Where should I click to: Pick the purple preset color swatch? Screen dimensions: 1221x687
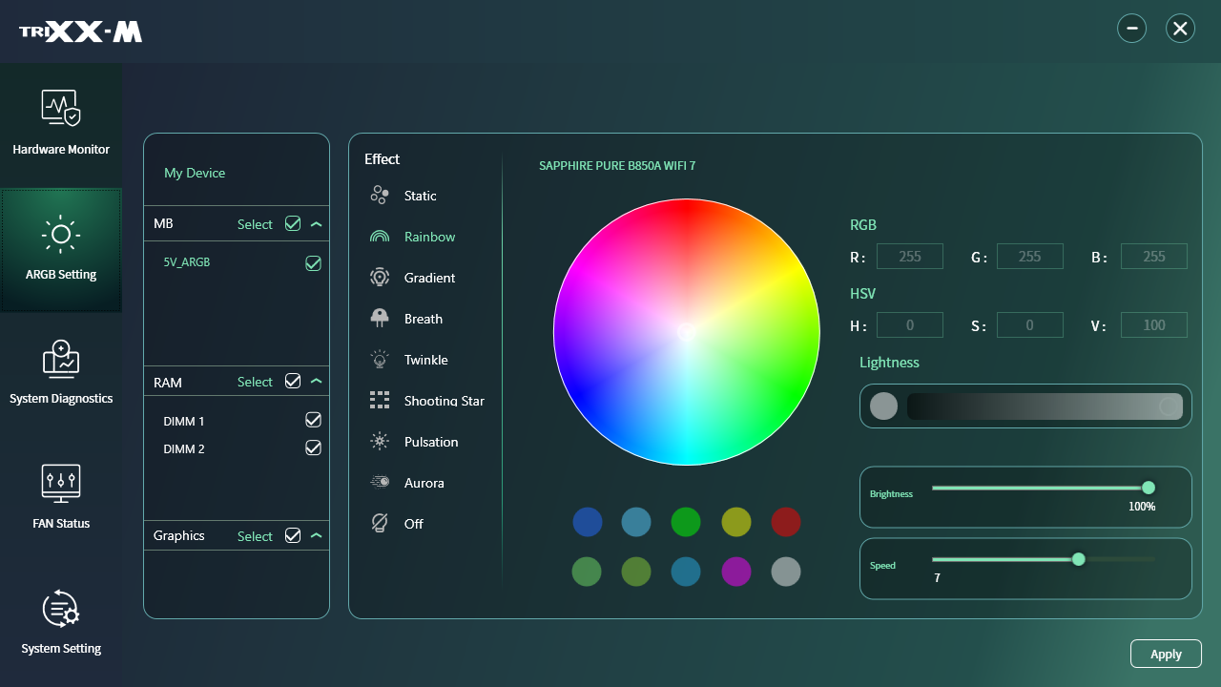tap(736, 572)
